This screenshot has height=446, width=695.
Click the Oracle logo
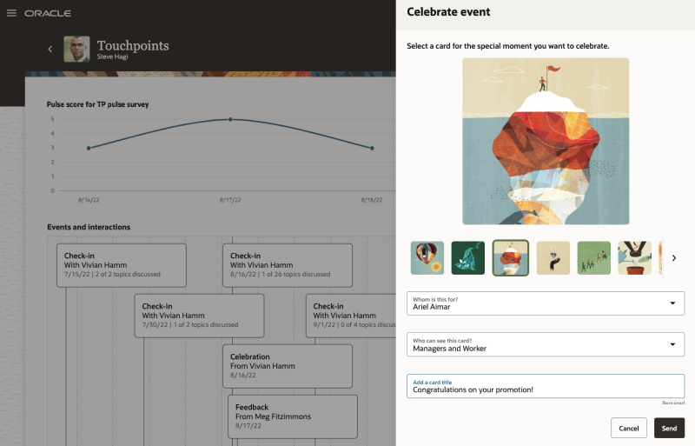(x=48, y=13)
